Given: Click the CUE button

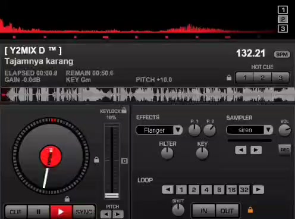Looking at the screenshot, I should click(x=16, y=212).
